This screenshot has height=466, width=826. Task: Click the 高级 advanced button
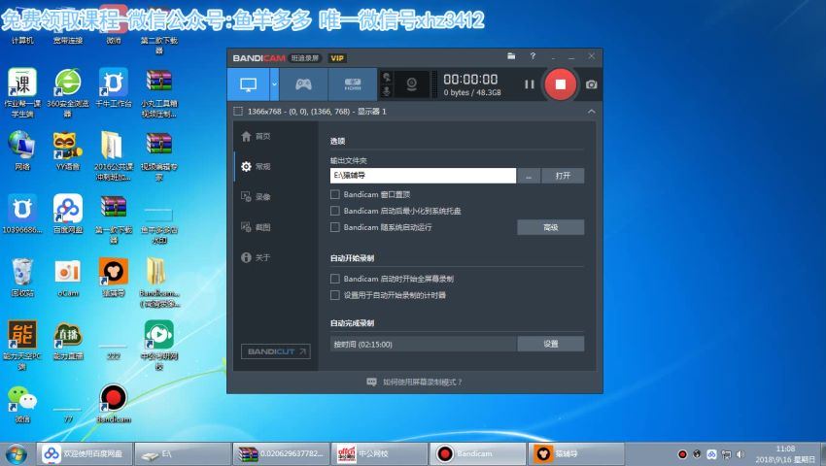[x=550, y=227]
